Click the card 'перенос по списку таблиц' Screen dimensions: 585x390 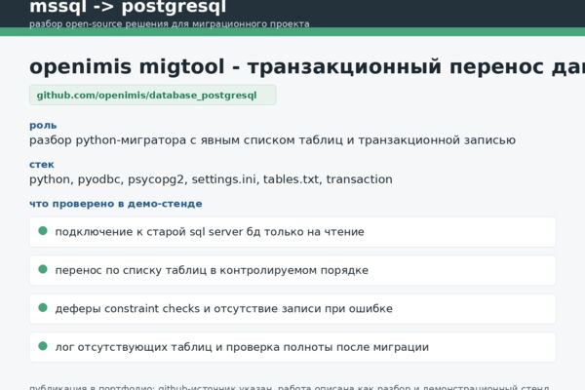click(x=292, y=270)
